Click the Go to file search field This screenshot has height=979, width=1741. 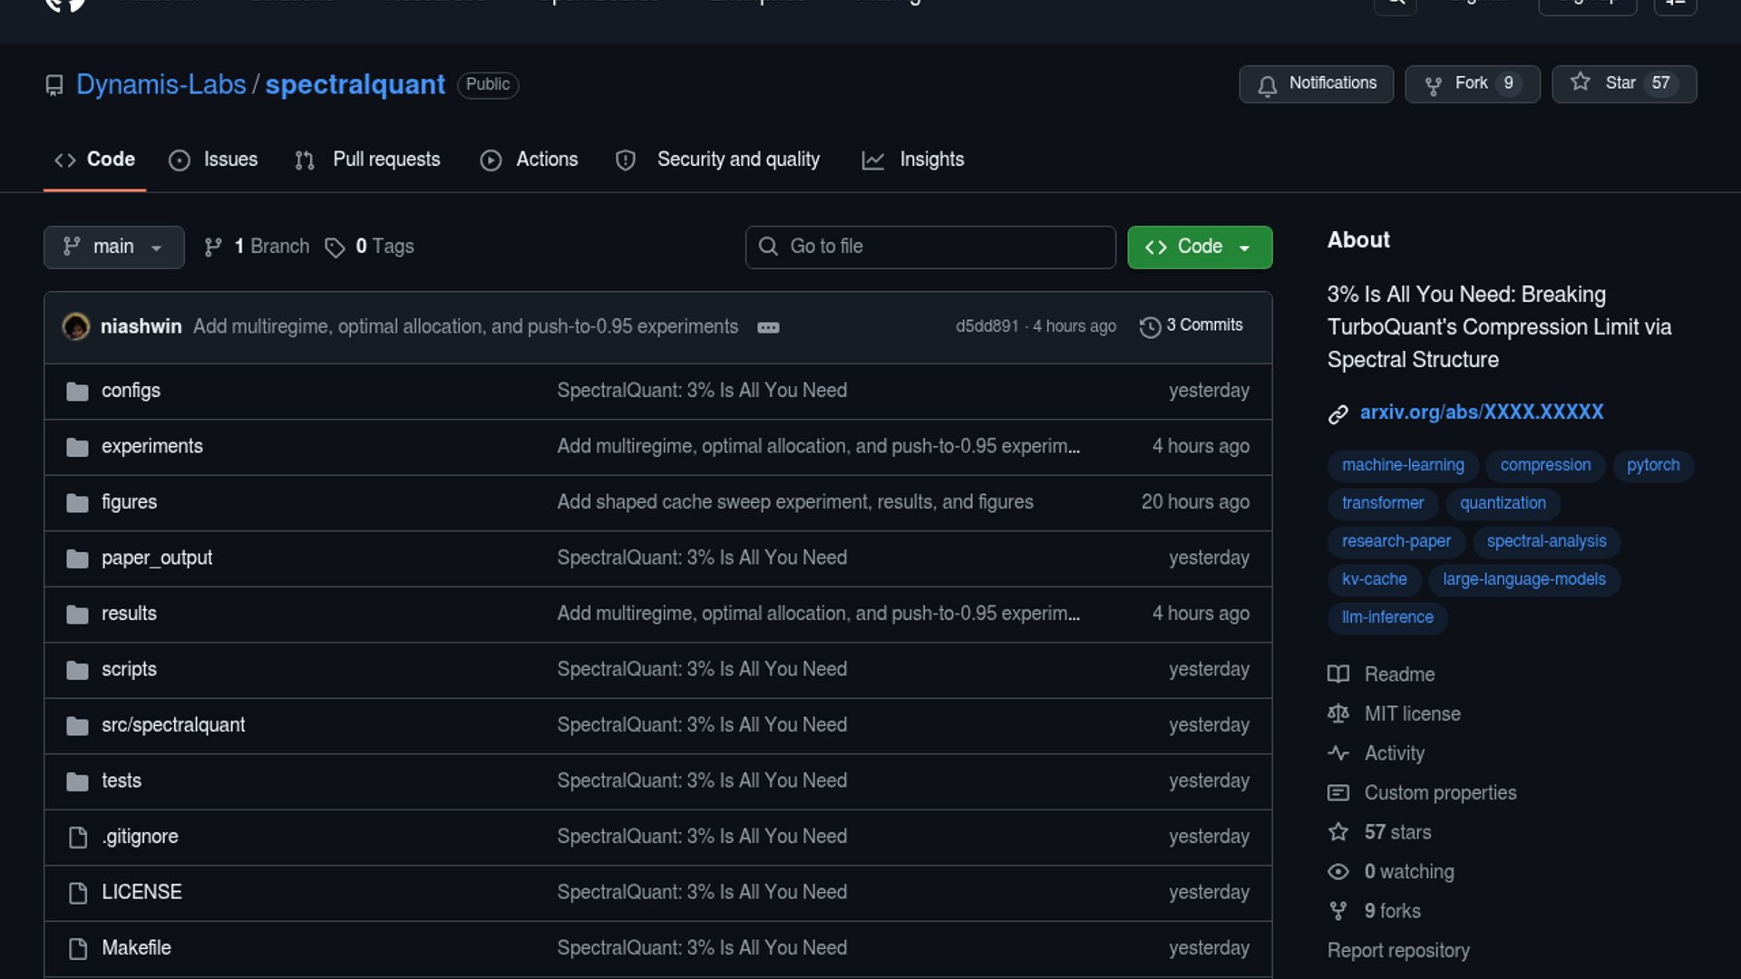click(930, 247)
